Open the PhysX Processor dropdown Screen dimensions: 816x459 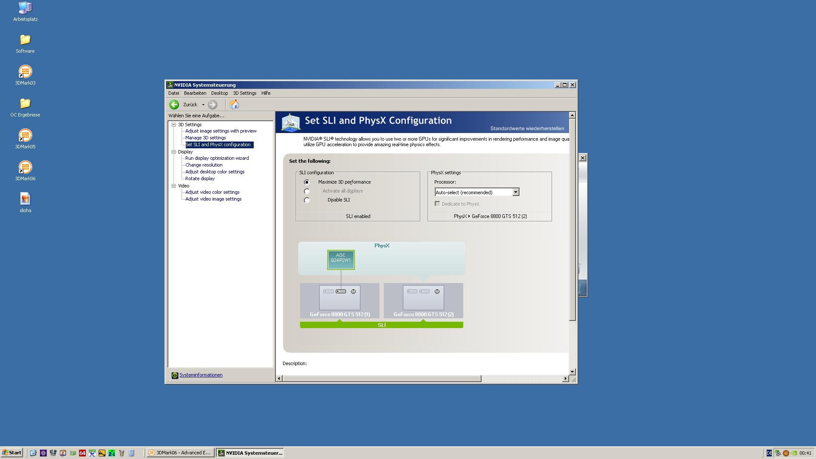click(515, 193)
